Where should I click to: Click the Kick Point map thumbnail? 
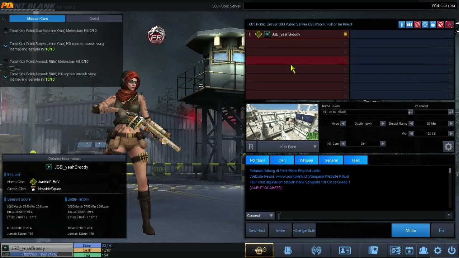(282, 122)
